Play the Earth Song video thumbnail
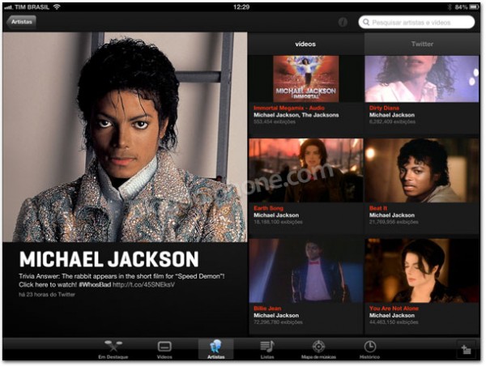The image size is (486, 366). coord(306,170)
